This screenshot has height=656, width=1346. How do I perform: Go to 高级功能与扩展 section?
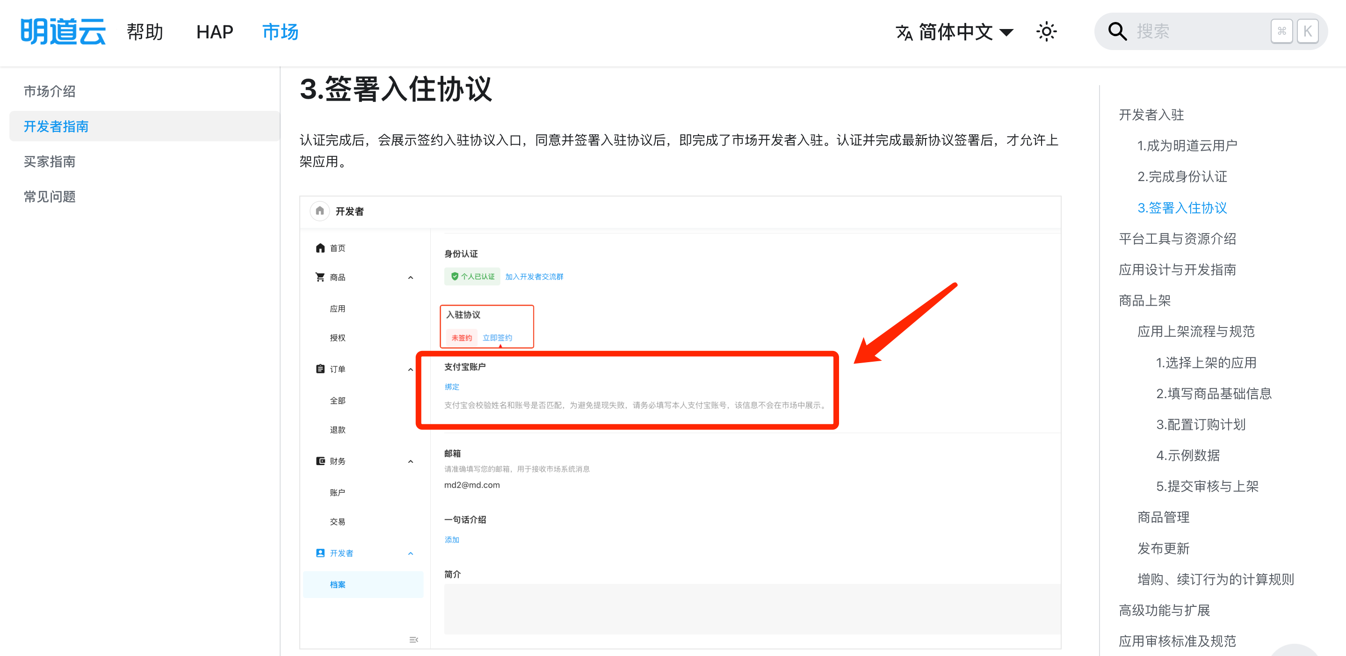(1164, 610)
